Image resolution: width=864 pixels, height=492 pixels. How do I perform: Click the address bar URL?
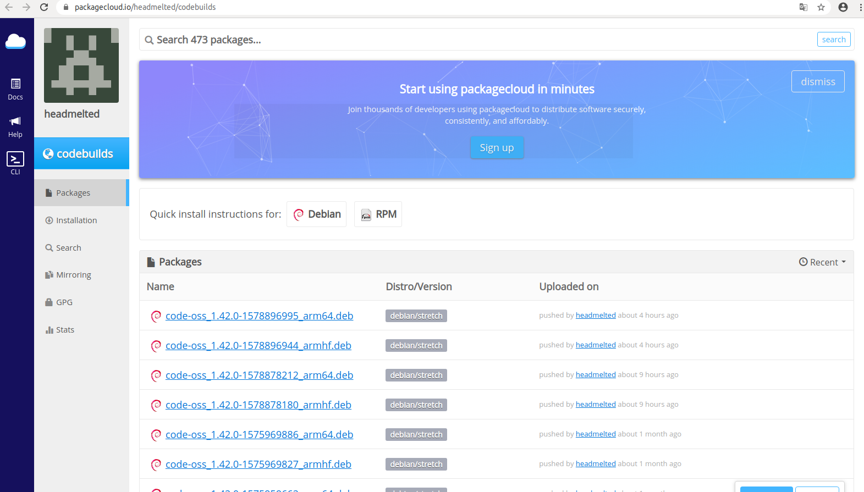click(x=145, y=7)
